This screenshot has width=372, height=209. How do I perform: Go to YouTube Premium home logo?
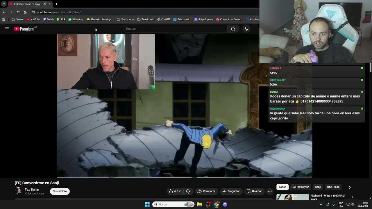(x=24, y=29)
